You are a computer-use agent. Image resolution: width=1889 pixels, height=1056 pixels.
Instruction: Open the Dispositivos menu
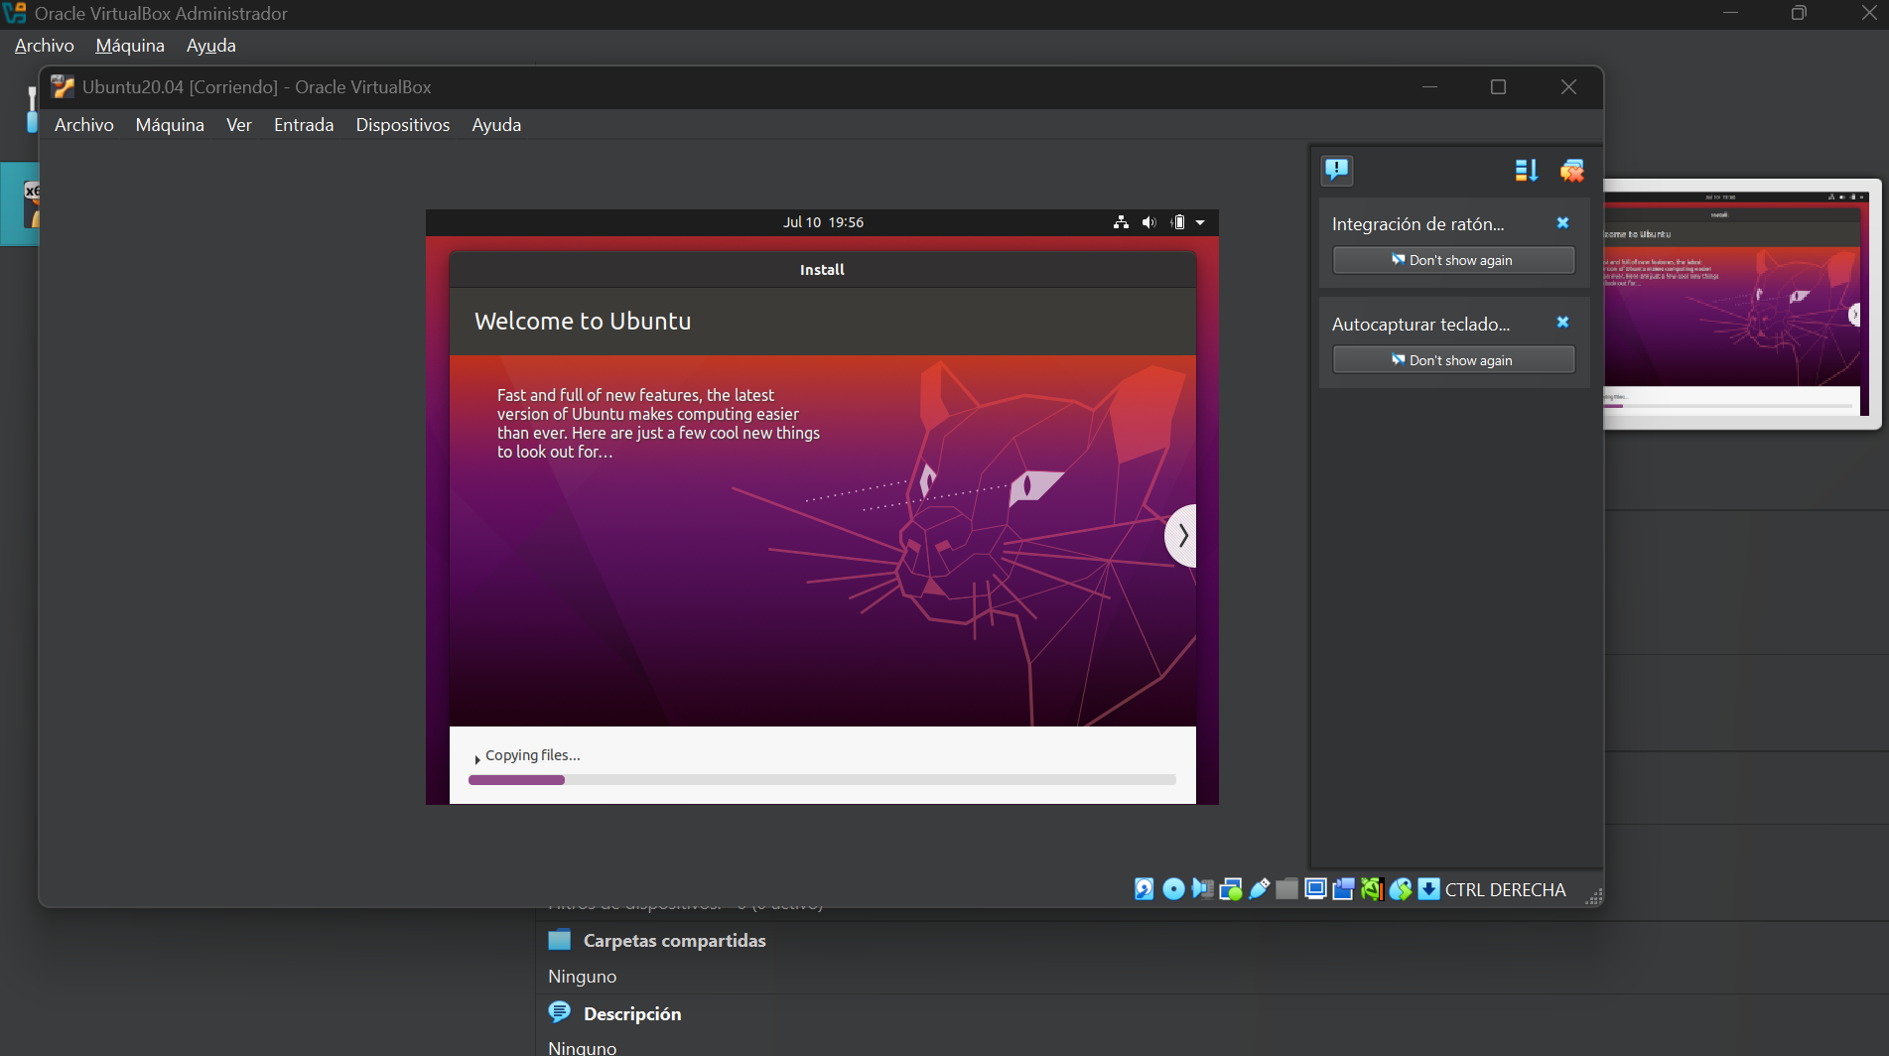tap(402, 125)
